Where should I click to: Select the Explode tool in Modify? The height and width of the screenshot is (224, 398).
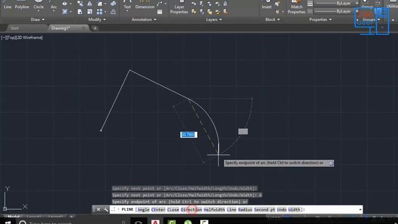point(113,4)
